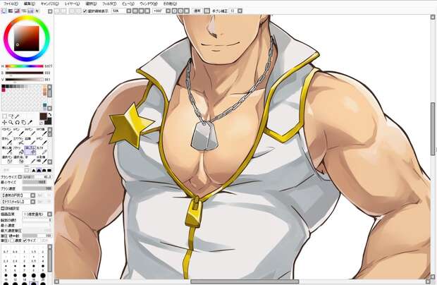
Task: Toggle pressure density checkbox
Action: 12,241
